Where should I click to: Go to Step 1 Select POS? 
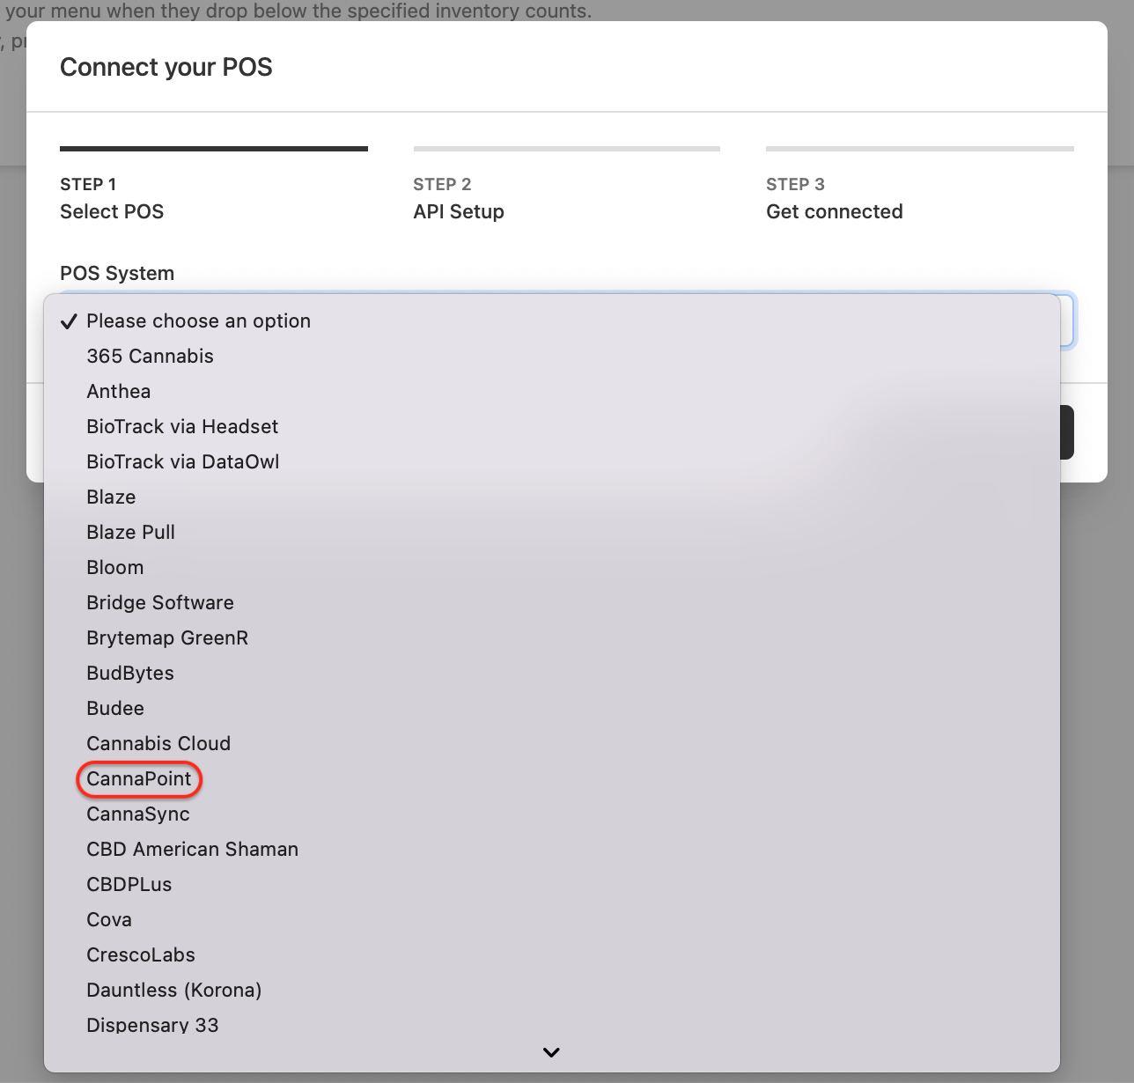[x=214, y=184]
